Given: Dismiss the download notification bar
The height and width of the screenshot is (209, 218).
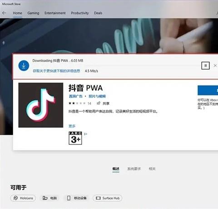Looking at the screenshot, I should click(x=215, y=66).
